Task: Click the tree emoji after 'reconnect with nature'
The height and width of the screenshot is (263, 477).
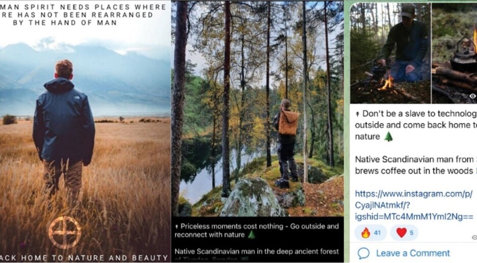Action: point(251,235)
